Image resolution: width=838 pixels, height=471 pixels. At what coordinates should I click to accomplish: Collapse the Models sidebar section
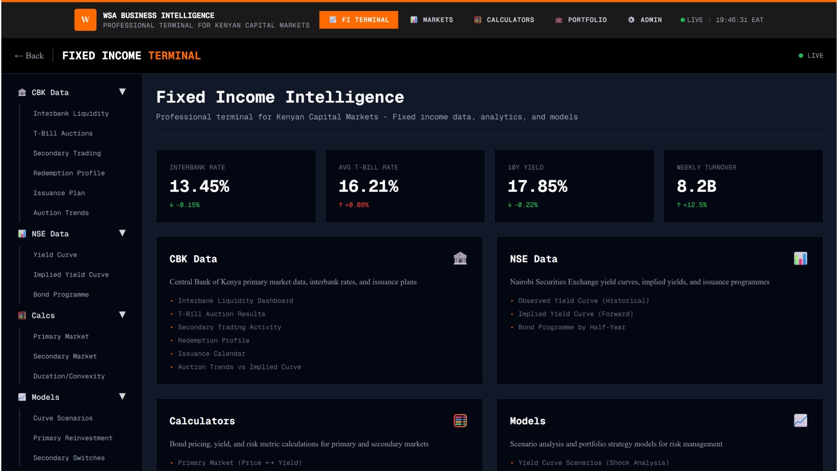click(x=122, y=396)
